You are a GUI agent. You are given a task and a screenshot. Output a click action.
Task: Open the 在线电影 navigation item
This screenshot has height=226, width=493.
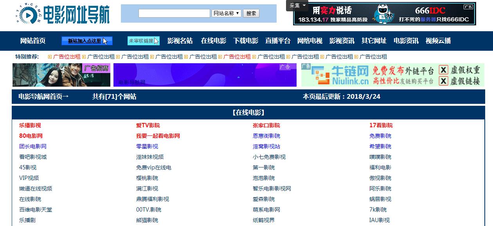(214, 41)
